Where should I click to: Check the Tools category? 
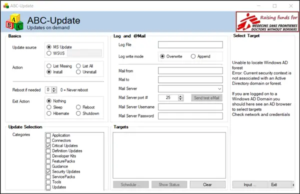pyautogui.click(x=48, y=182)
